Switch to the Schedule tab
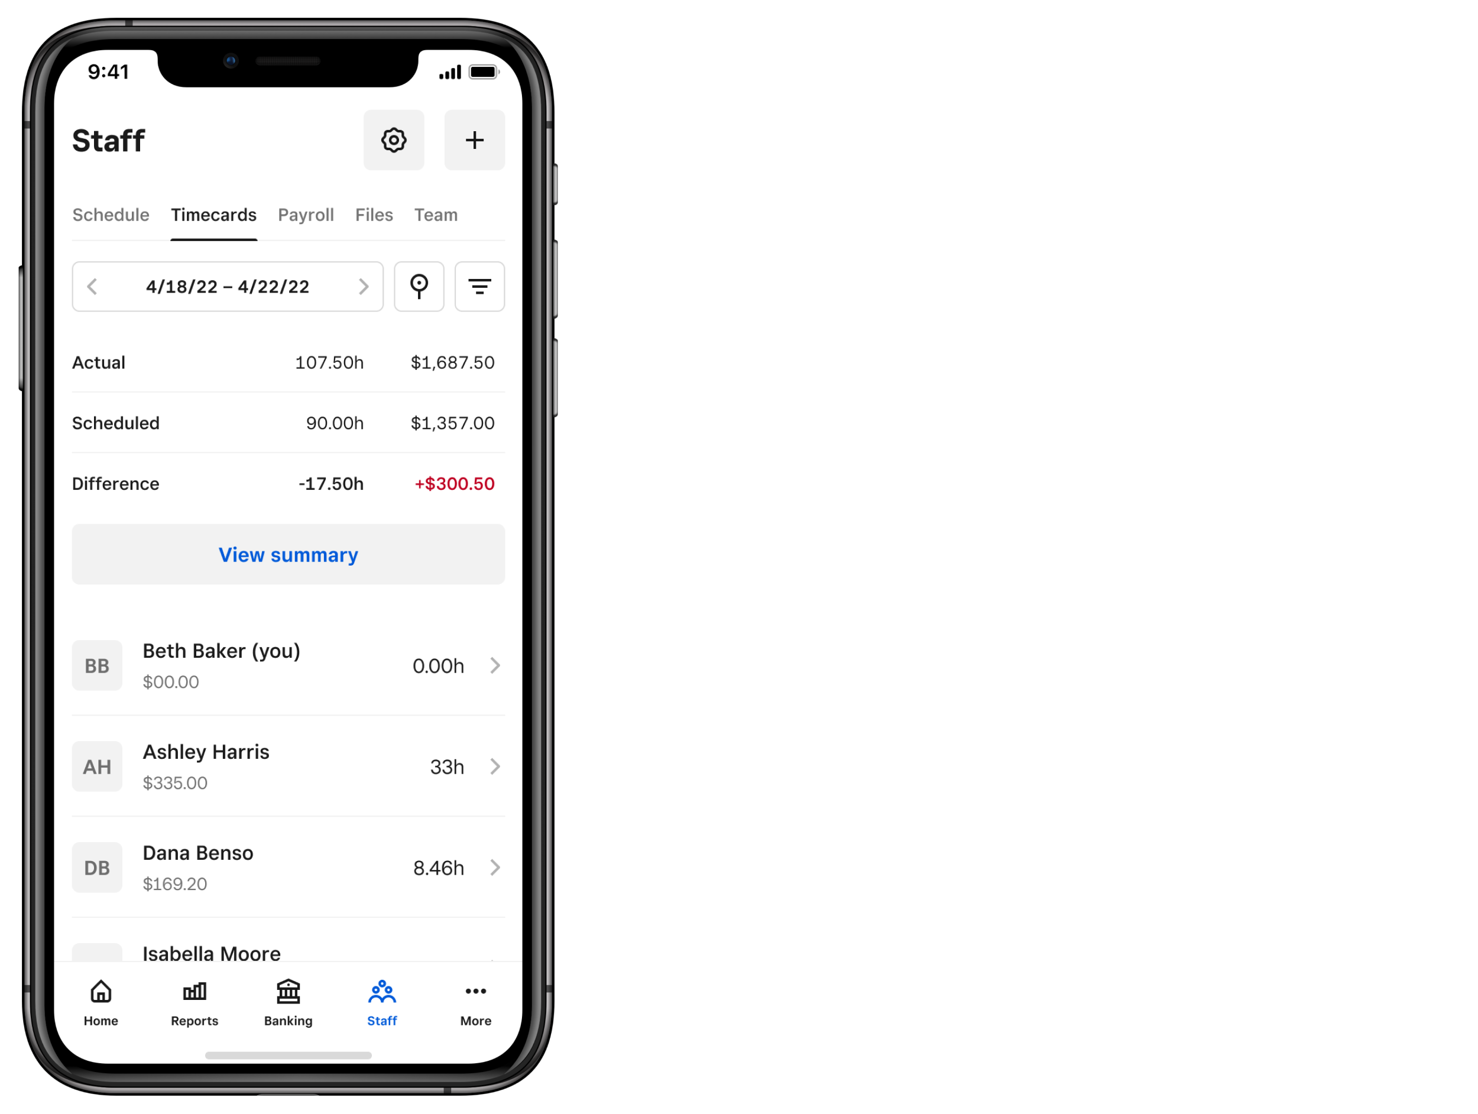The width and height of the screenshot is (1478, 1114). pyautogui.click(x=110, y=213)
